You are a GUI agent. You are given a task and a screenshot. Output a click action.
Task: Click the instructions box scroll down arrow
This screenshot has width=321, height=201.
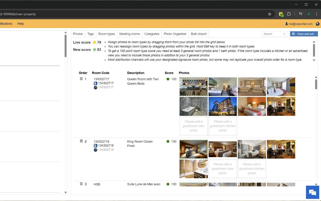pos(314,60)
